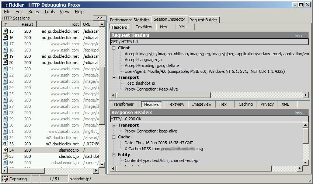The width and height of the screenshot is (313, 184).
Task: Click the script icon of session 33
Action: pos(6,144)
